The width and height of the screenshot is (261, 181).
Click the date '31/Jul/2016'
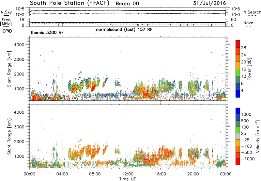[x=209, y=3]
